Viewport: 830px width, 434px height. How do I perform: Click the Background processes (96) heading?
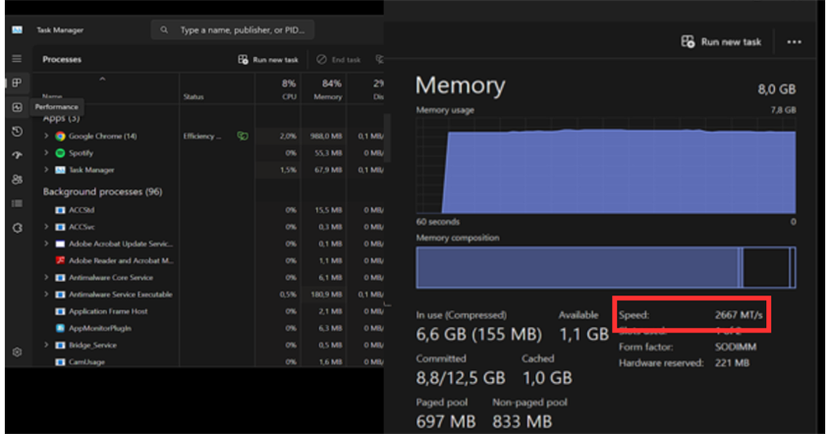pyautogui.click(x=103, y=191)
